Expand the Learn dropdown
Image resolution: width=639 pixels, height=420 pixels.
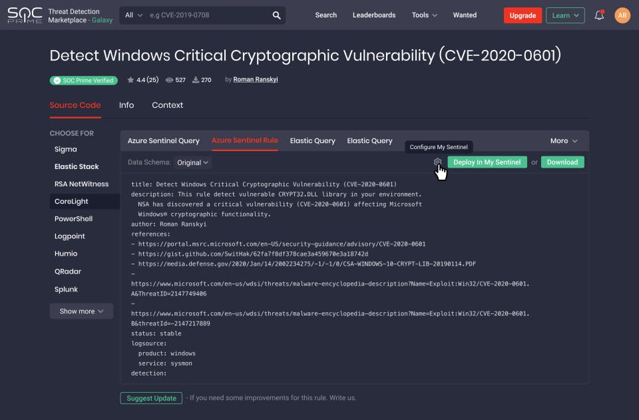coord(565,15)
